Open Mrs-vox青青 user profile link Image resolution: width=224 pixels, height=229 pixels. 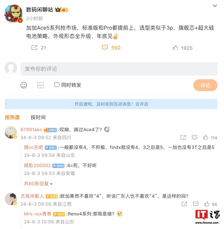[x=38, y=214]
